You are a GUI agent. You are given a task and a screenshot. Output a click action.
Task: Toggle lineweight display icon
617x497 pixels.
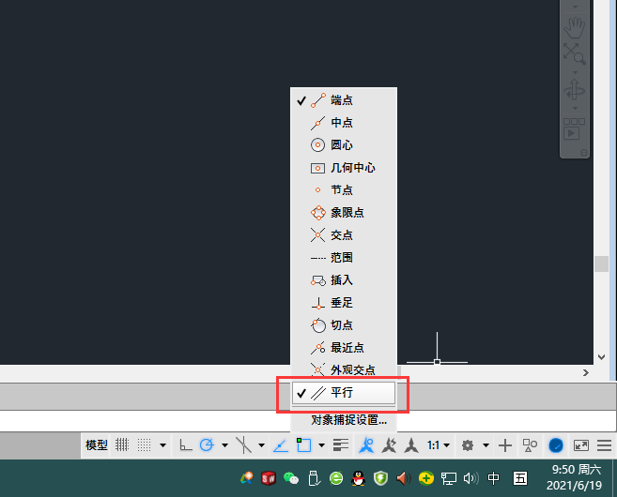[341, 445]
